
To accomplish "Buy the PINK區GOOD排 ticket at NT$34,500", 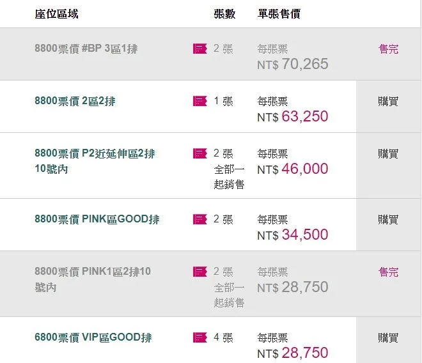I will (388, 219).
